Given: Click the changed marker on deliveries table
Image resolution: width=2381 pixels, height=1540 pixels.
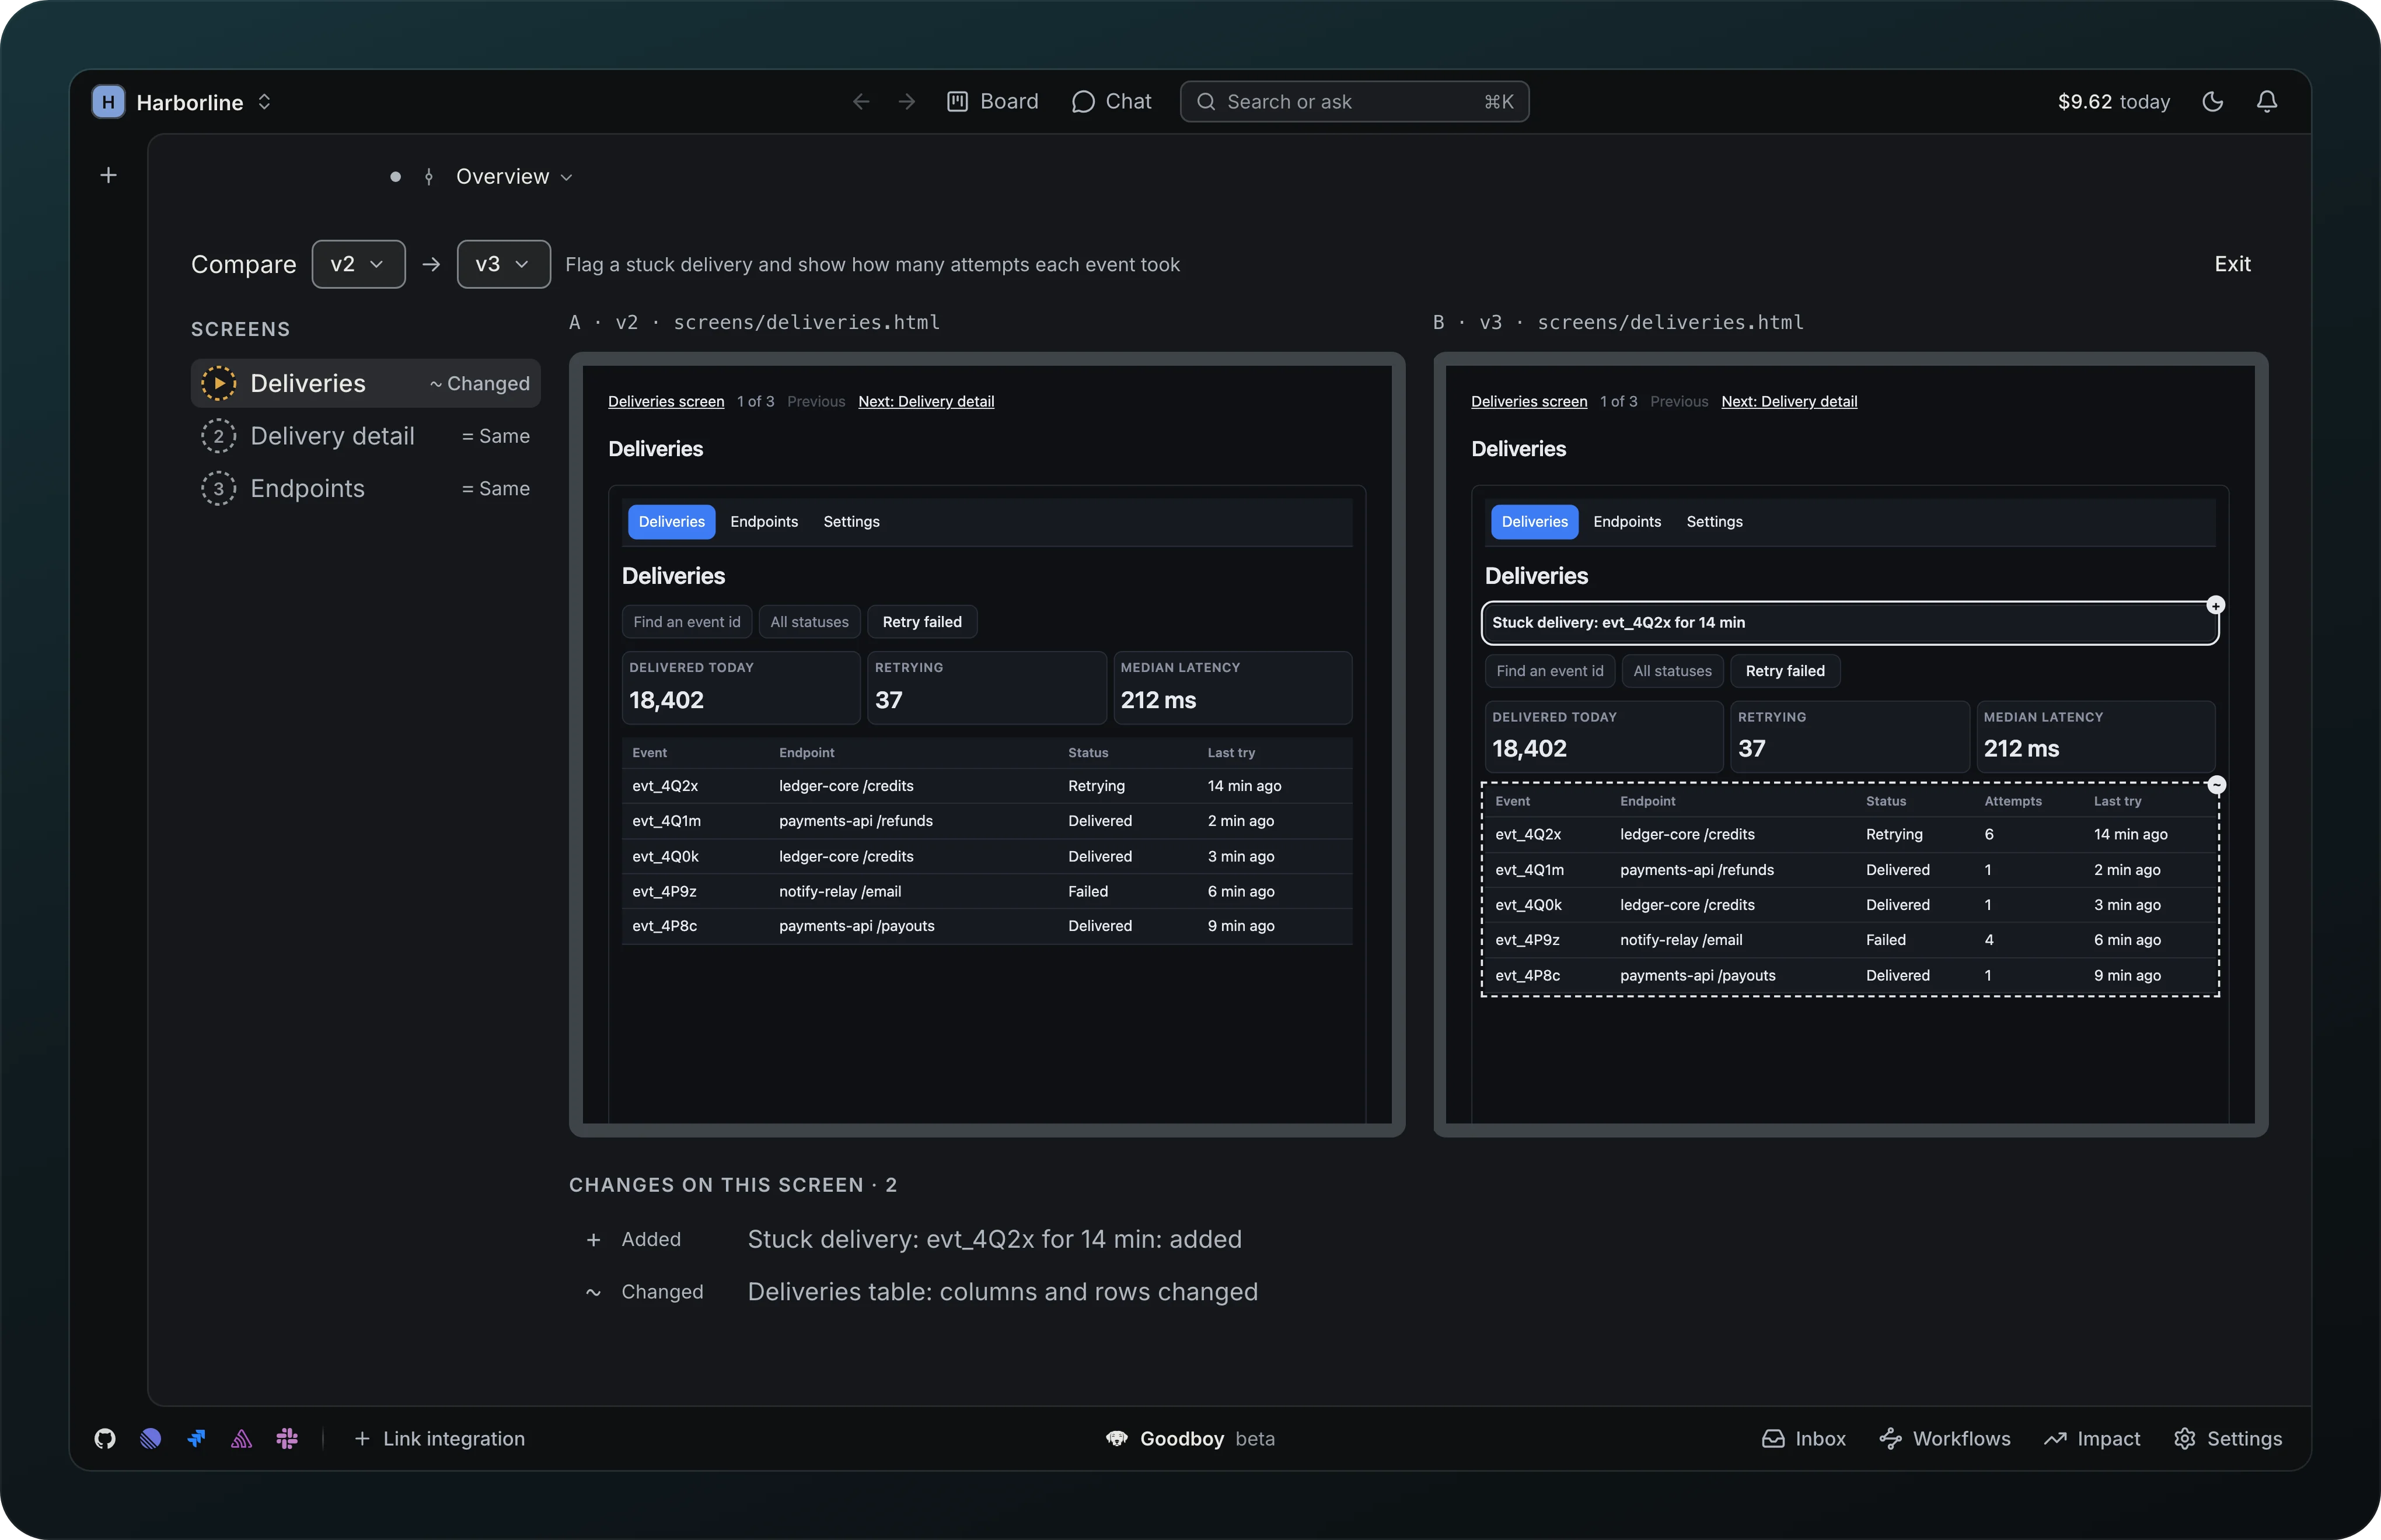Looking at the screenshot, I should click(x=2217, y=785).
